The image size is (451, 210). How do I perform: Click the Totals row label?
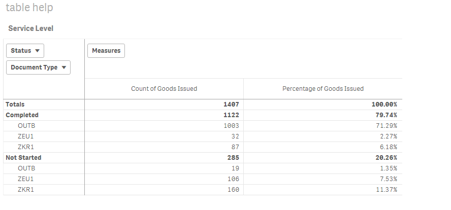(15, 104)
